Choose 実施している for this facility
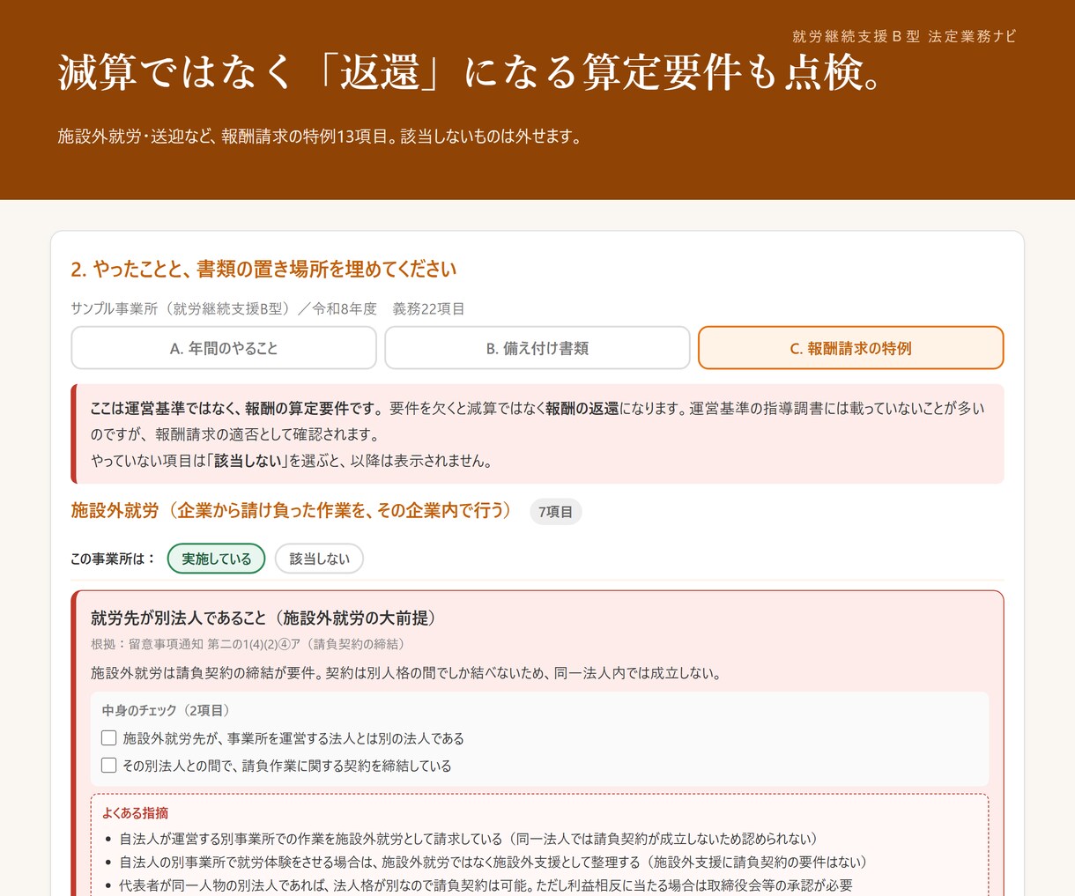This screenshot has width=1075, height=896. (x=216, y=559)
